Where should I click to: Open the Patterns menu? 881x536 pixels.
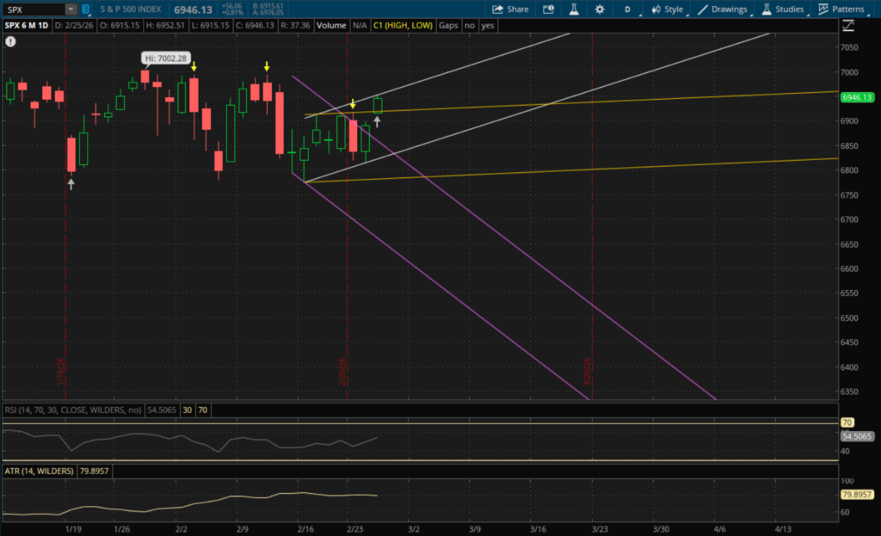pyautogui.click(x=841, y=9)
